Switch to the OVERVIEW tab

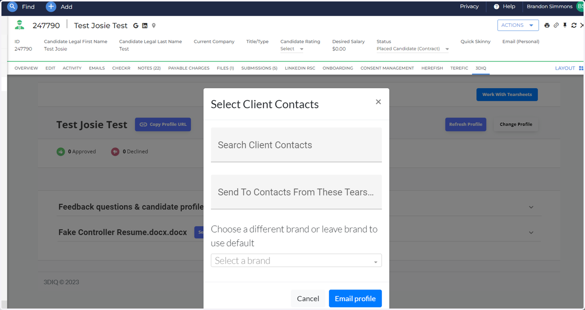coord(26,68)
